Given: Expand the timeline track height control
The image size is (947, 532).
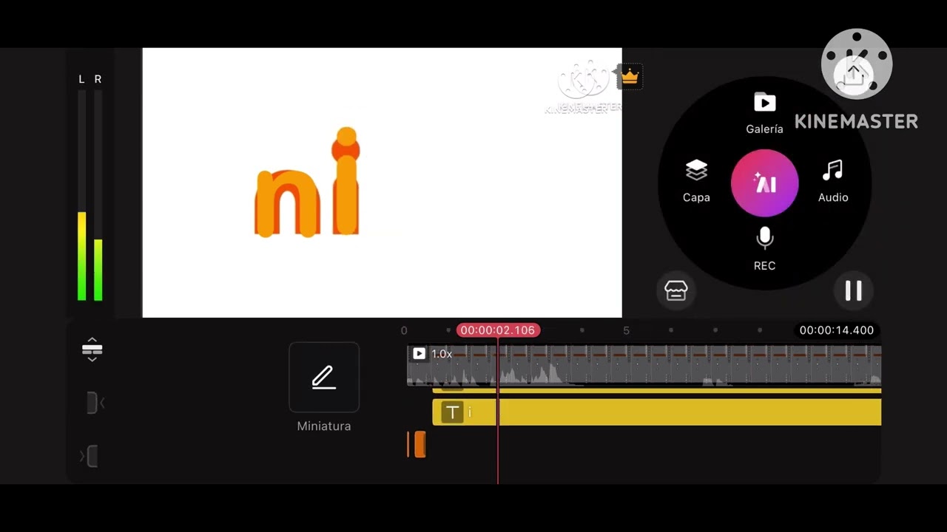Looking at the screenshot, I should [x=92, y=349].
